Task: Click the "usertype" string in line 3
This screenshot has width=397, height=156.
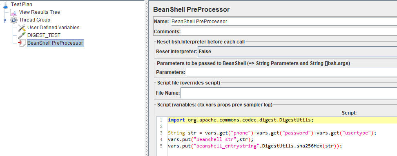Action: tap(356, 133)
